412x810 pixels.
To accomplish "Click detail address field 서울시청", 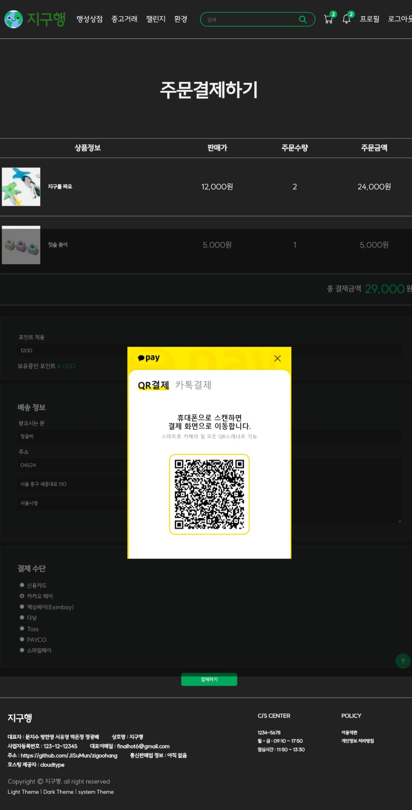I will [x=72, y=503].
